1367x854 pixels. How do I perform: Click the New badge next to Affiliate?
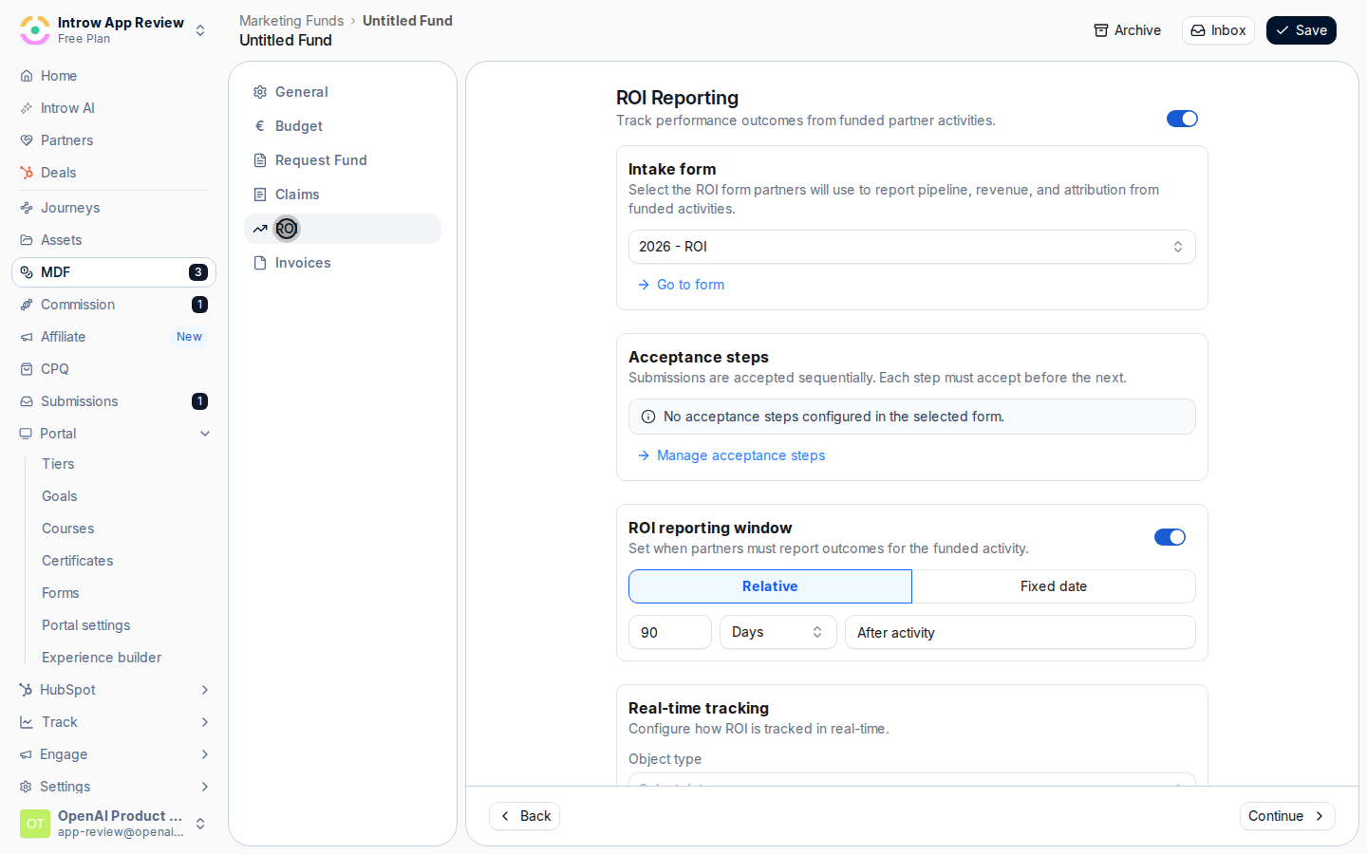tap(189, 337)
